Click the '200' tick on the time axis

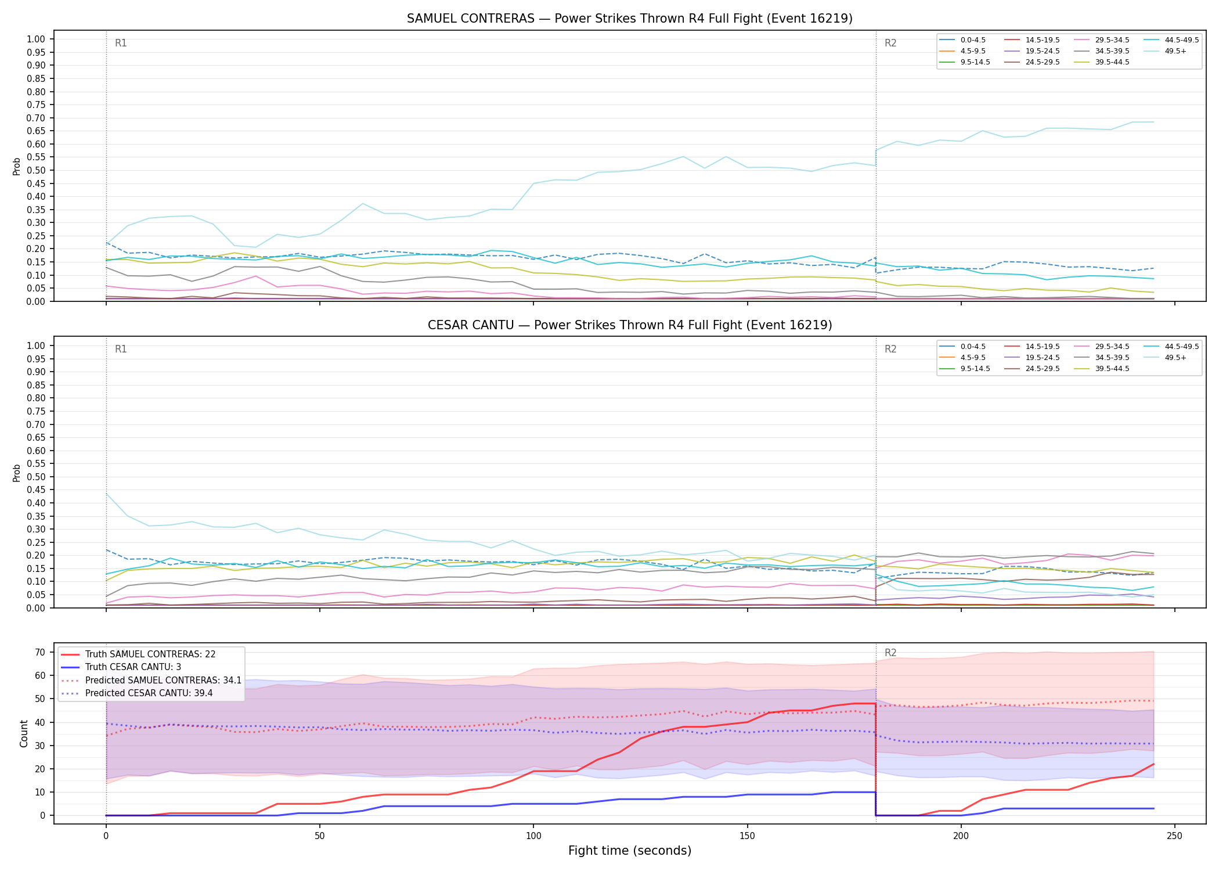[x=961, y=836]
